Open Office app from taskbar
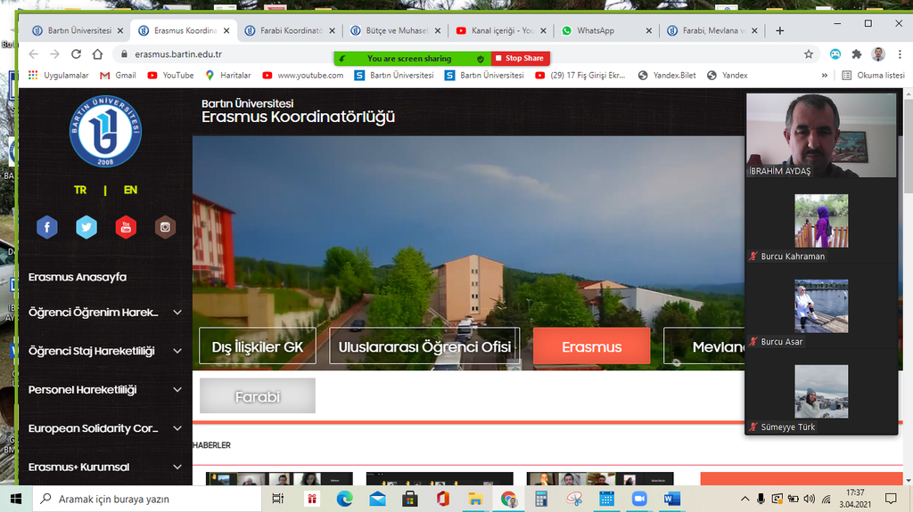Screen dimensions: 913x512 pyautogui.click(x=442, y=499)
